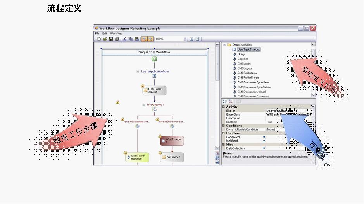Select CopyFile in the activities tree
Screen dimensions: 364x204
pos(243,59)
